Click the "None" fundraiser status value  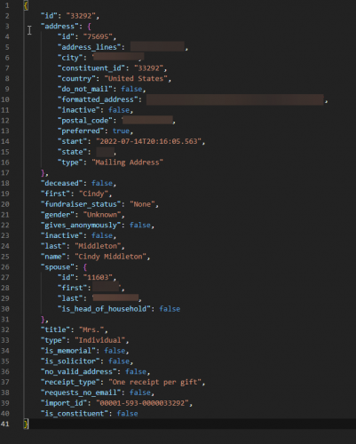[142, 204]
